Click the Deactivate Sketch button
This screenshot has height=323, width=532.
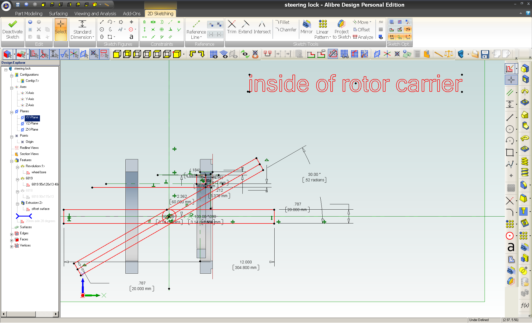click(x=12, y=29)
